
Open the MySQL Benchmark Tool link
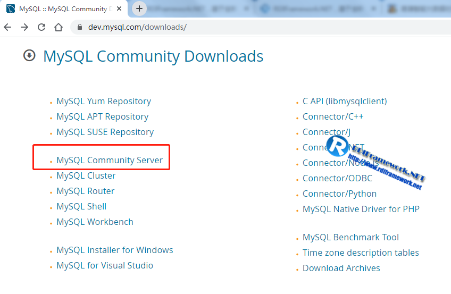coord(350,238)
